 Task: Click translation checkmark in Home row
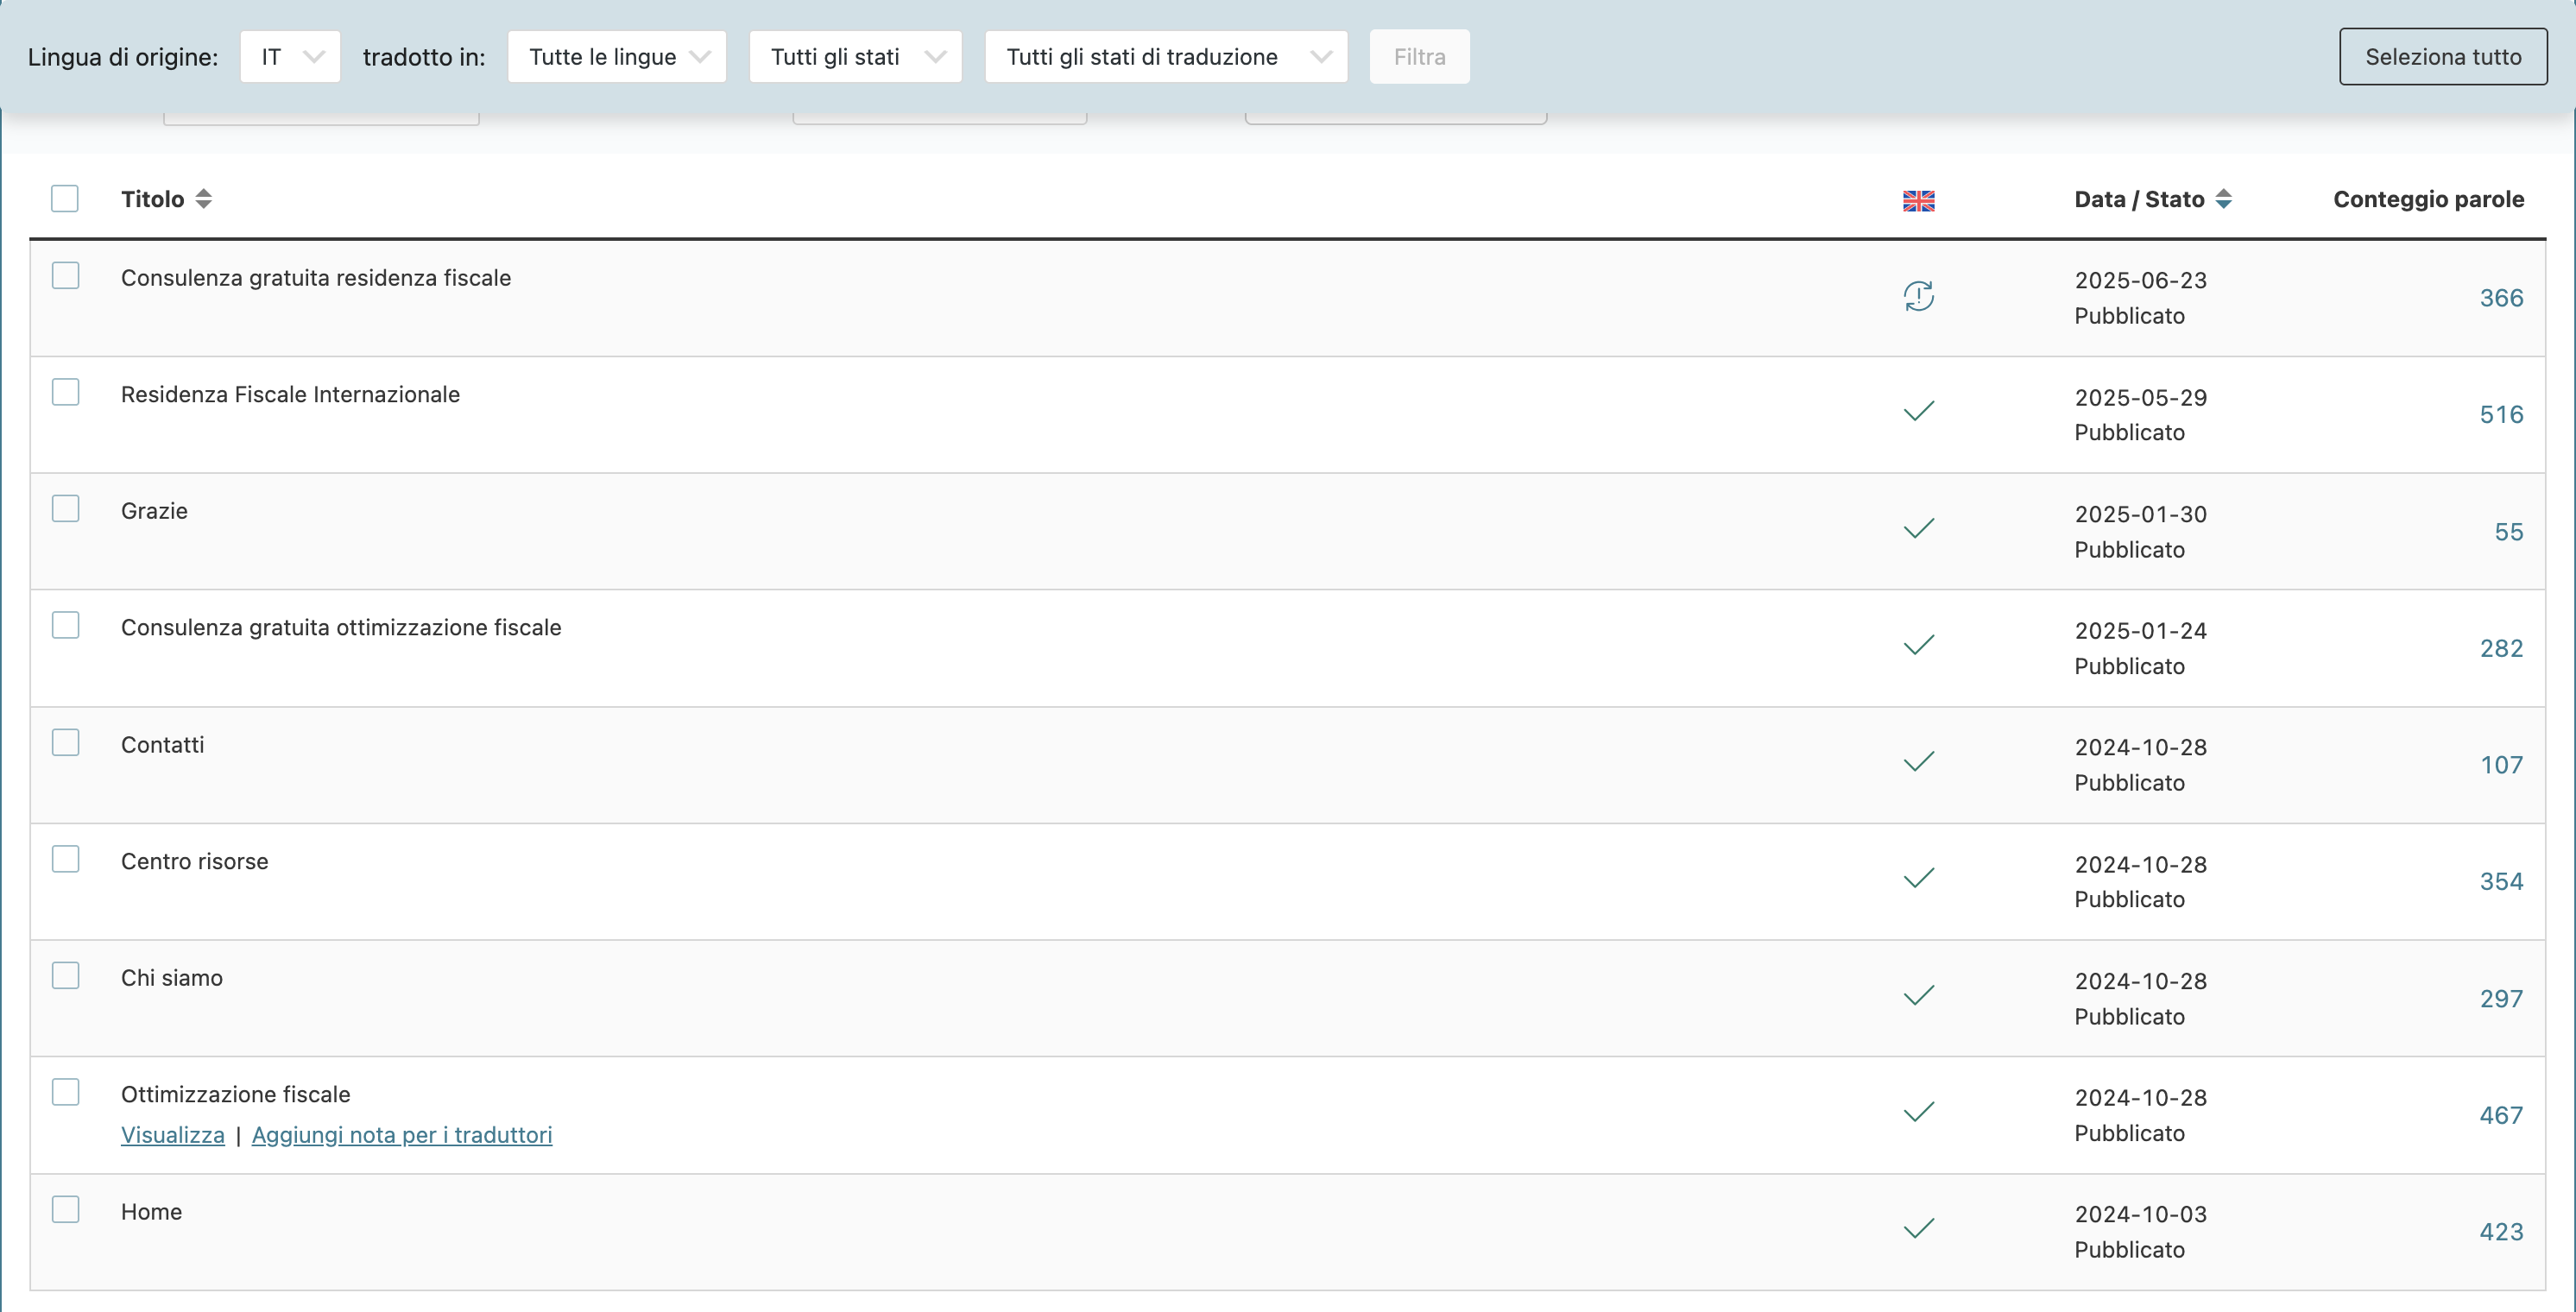click(x=1918, y=1229)
